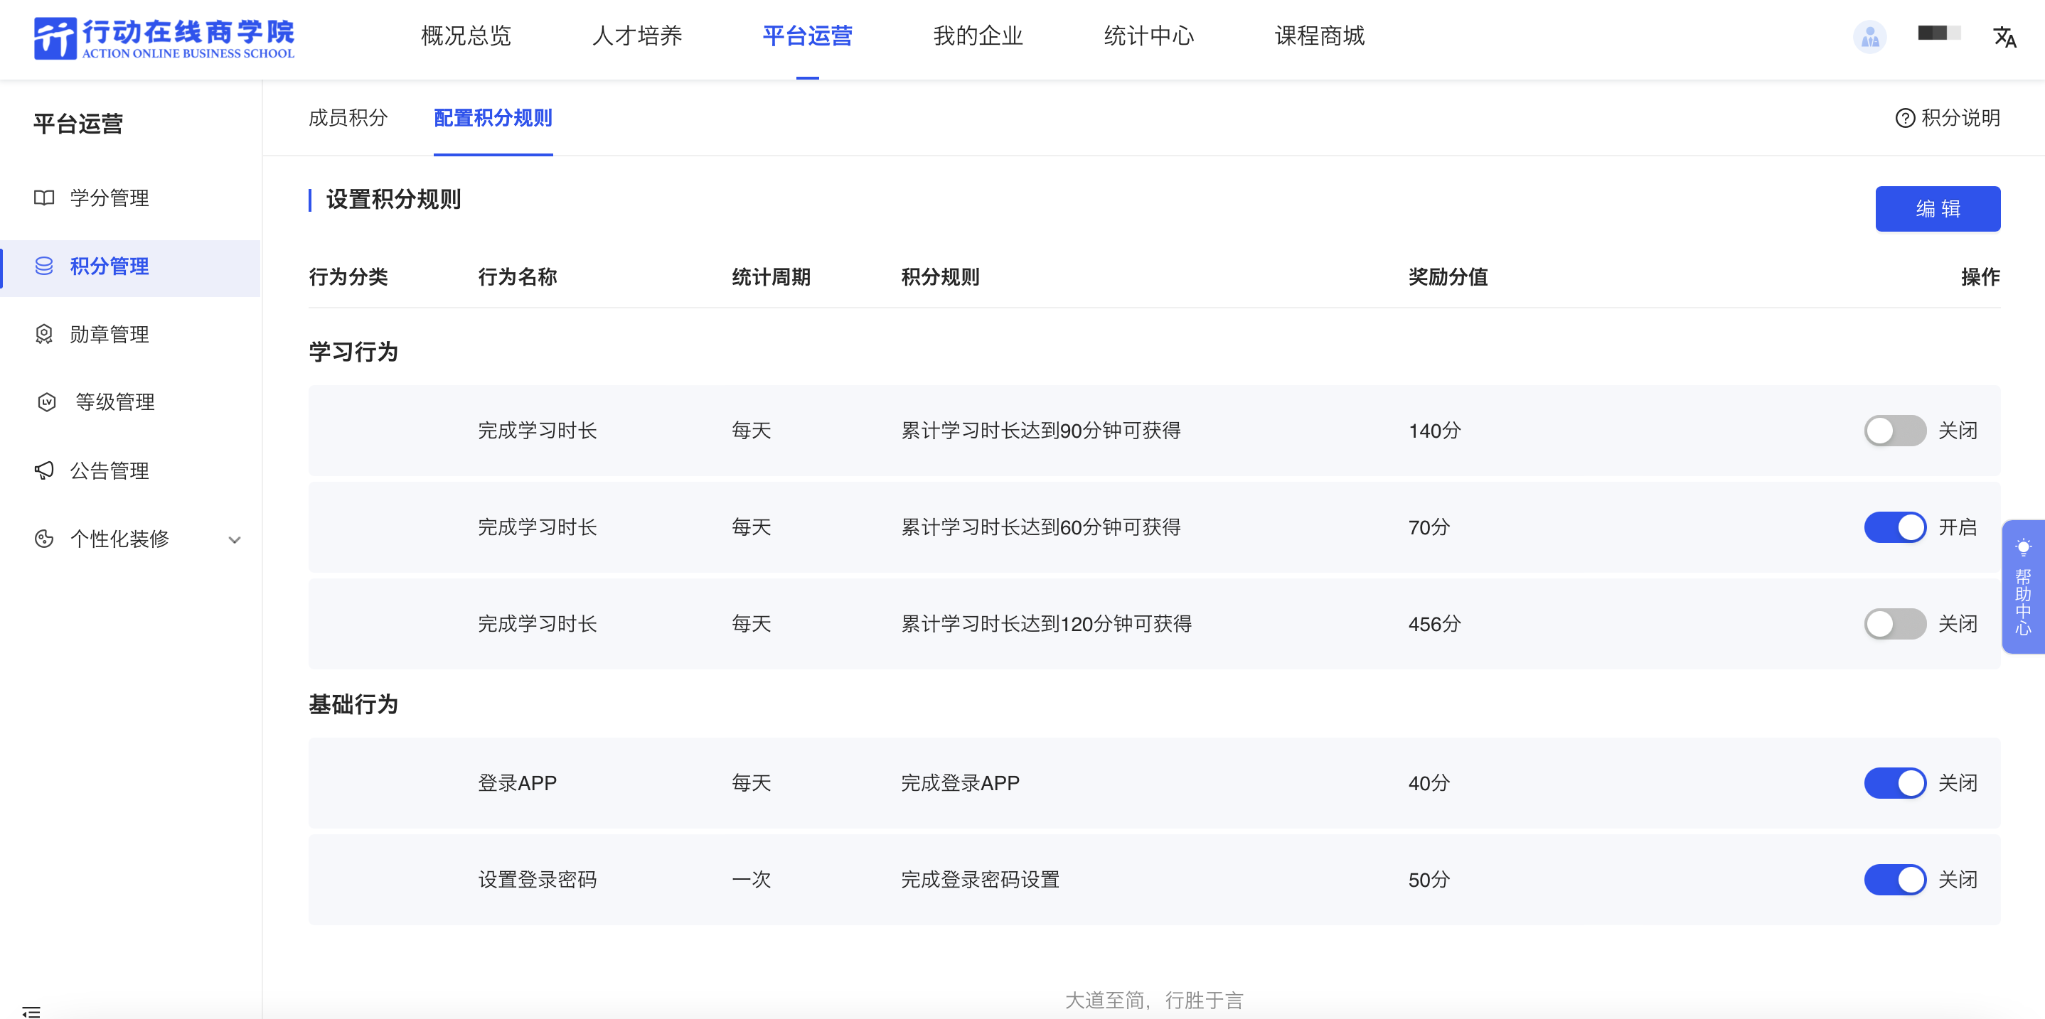The image size is (2045, 1019).
Task: Click the 456分 reward value
Action: (1433, 624)
